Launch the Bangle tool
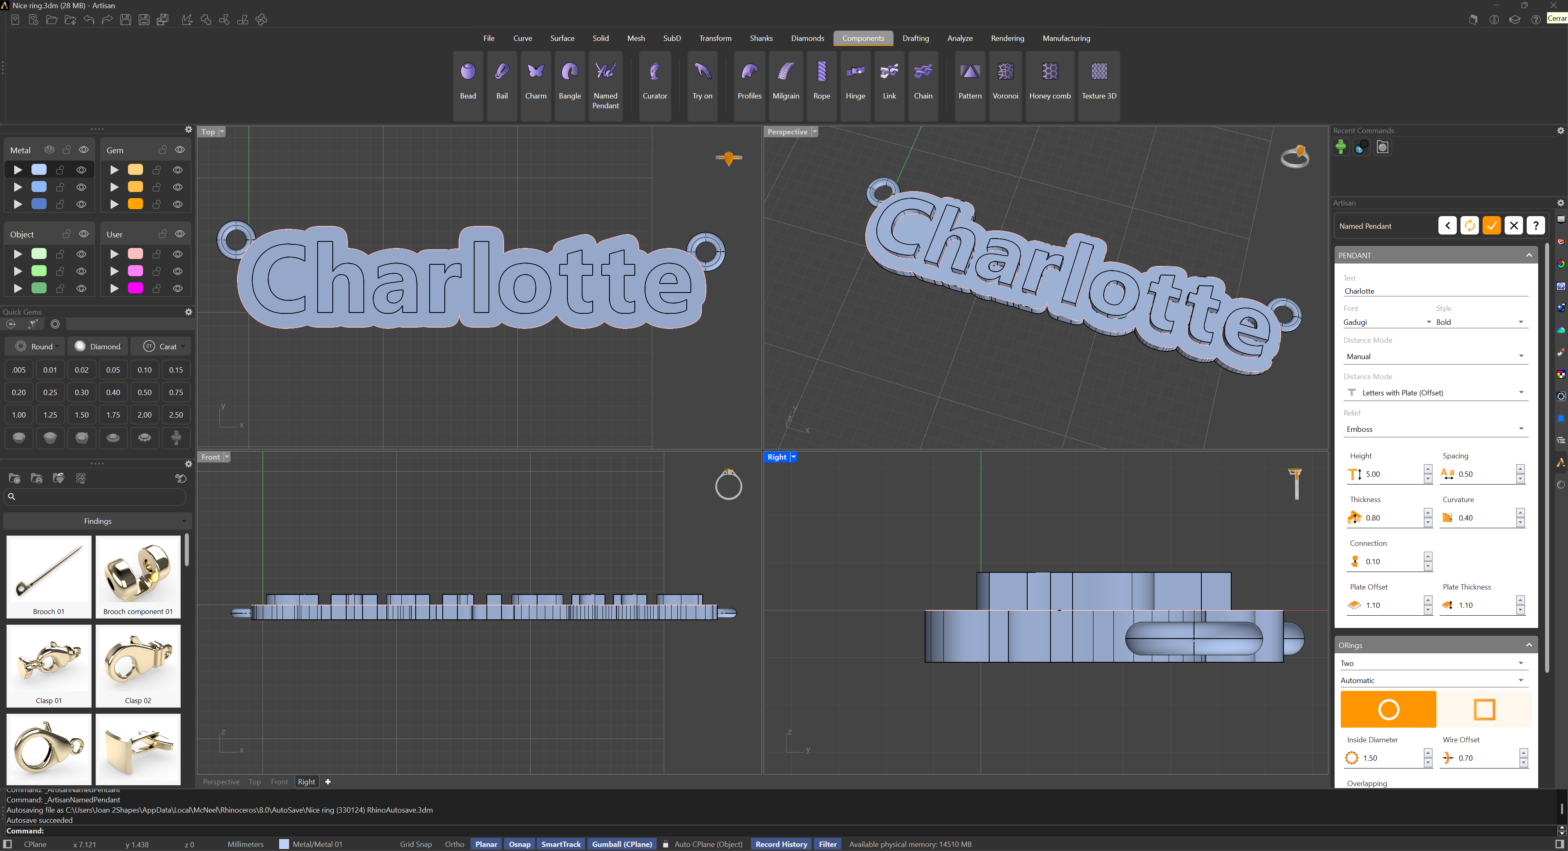Screen dimensions: 1568x851 (x=570, y=85)
